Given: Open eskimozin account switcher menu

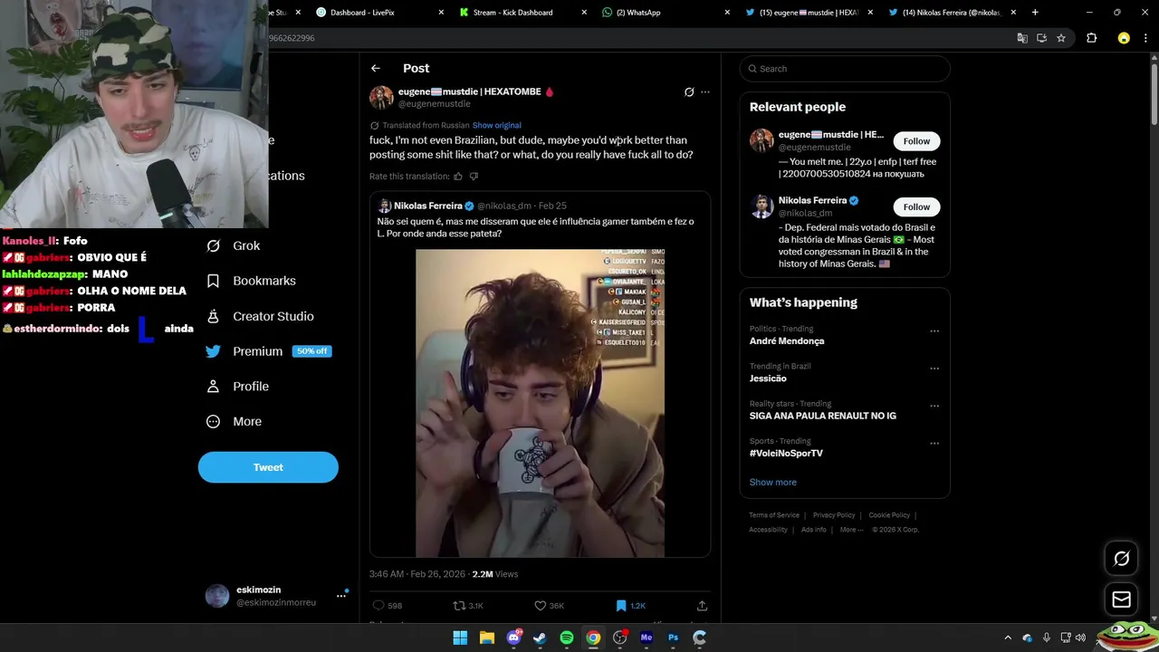Looking at the screenshot, I should point(341,595).
